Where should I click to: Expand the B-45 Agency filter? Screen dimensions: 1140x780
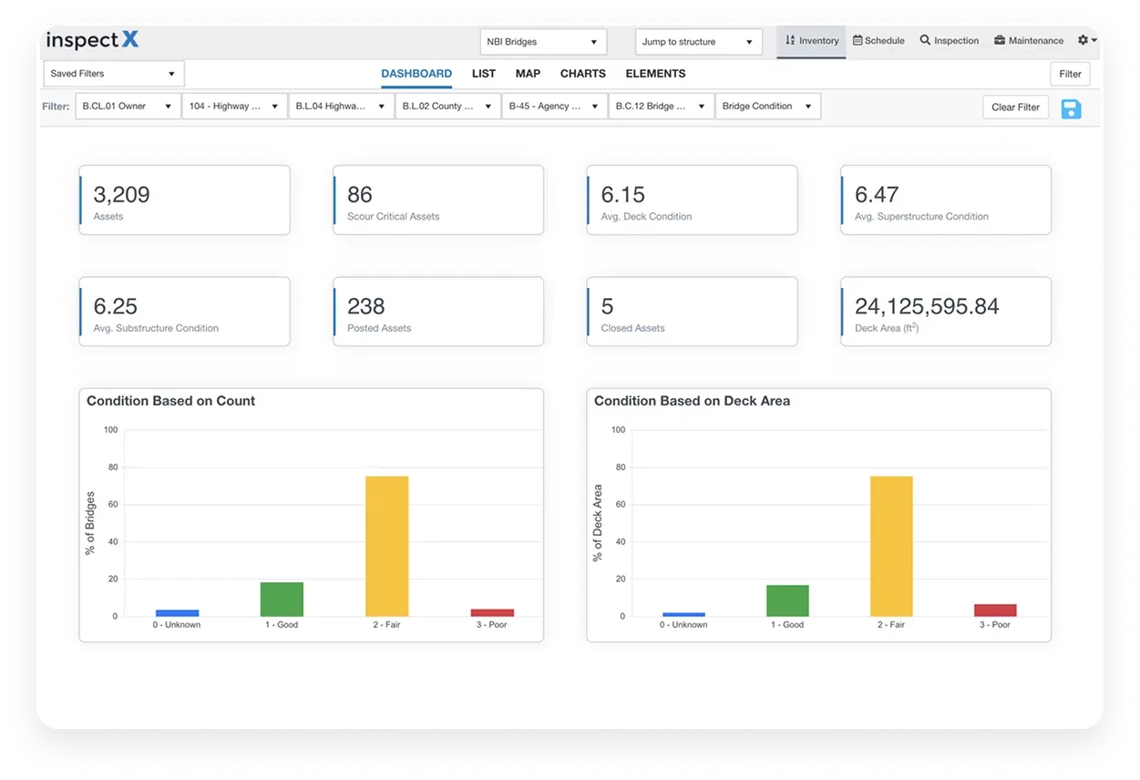(x=554, y=106)
